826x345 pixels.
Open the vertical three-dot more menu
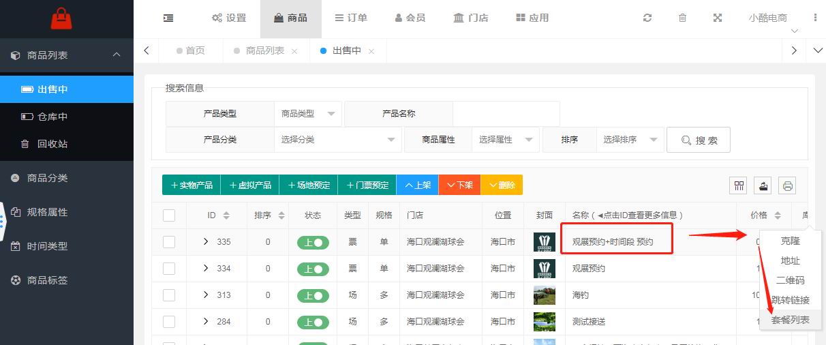(x=816, y=18)
